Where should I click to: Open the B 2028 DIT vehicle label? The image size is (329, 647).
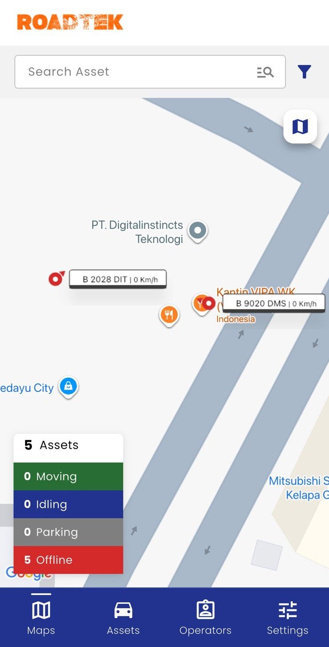pos(118,279)
